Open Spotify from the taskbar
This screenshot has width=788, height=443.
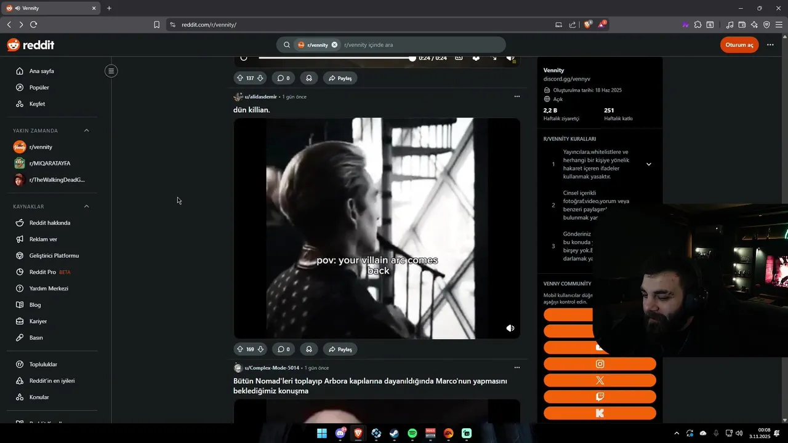412,433
